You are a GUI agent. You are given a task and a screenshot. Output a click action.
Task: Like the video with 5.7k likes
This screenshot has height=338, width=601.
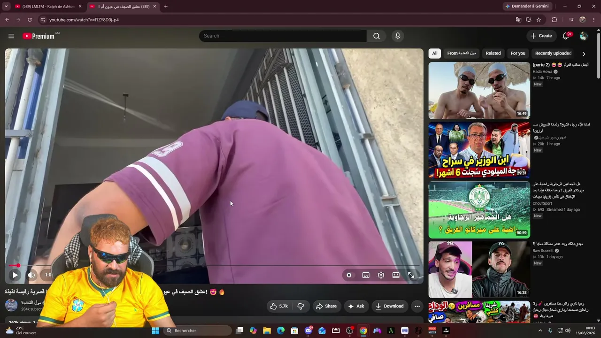click(279, 306)
